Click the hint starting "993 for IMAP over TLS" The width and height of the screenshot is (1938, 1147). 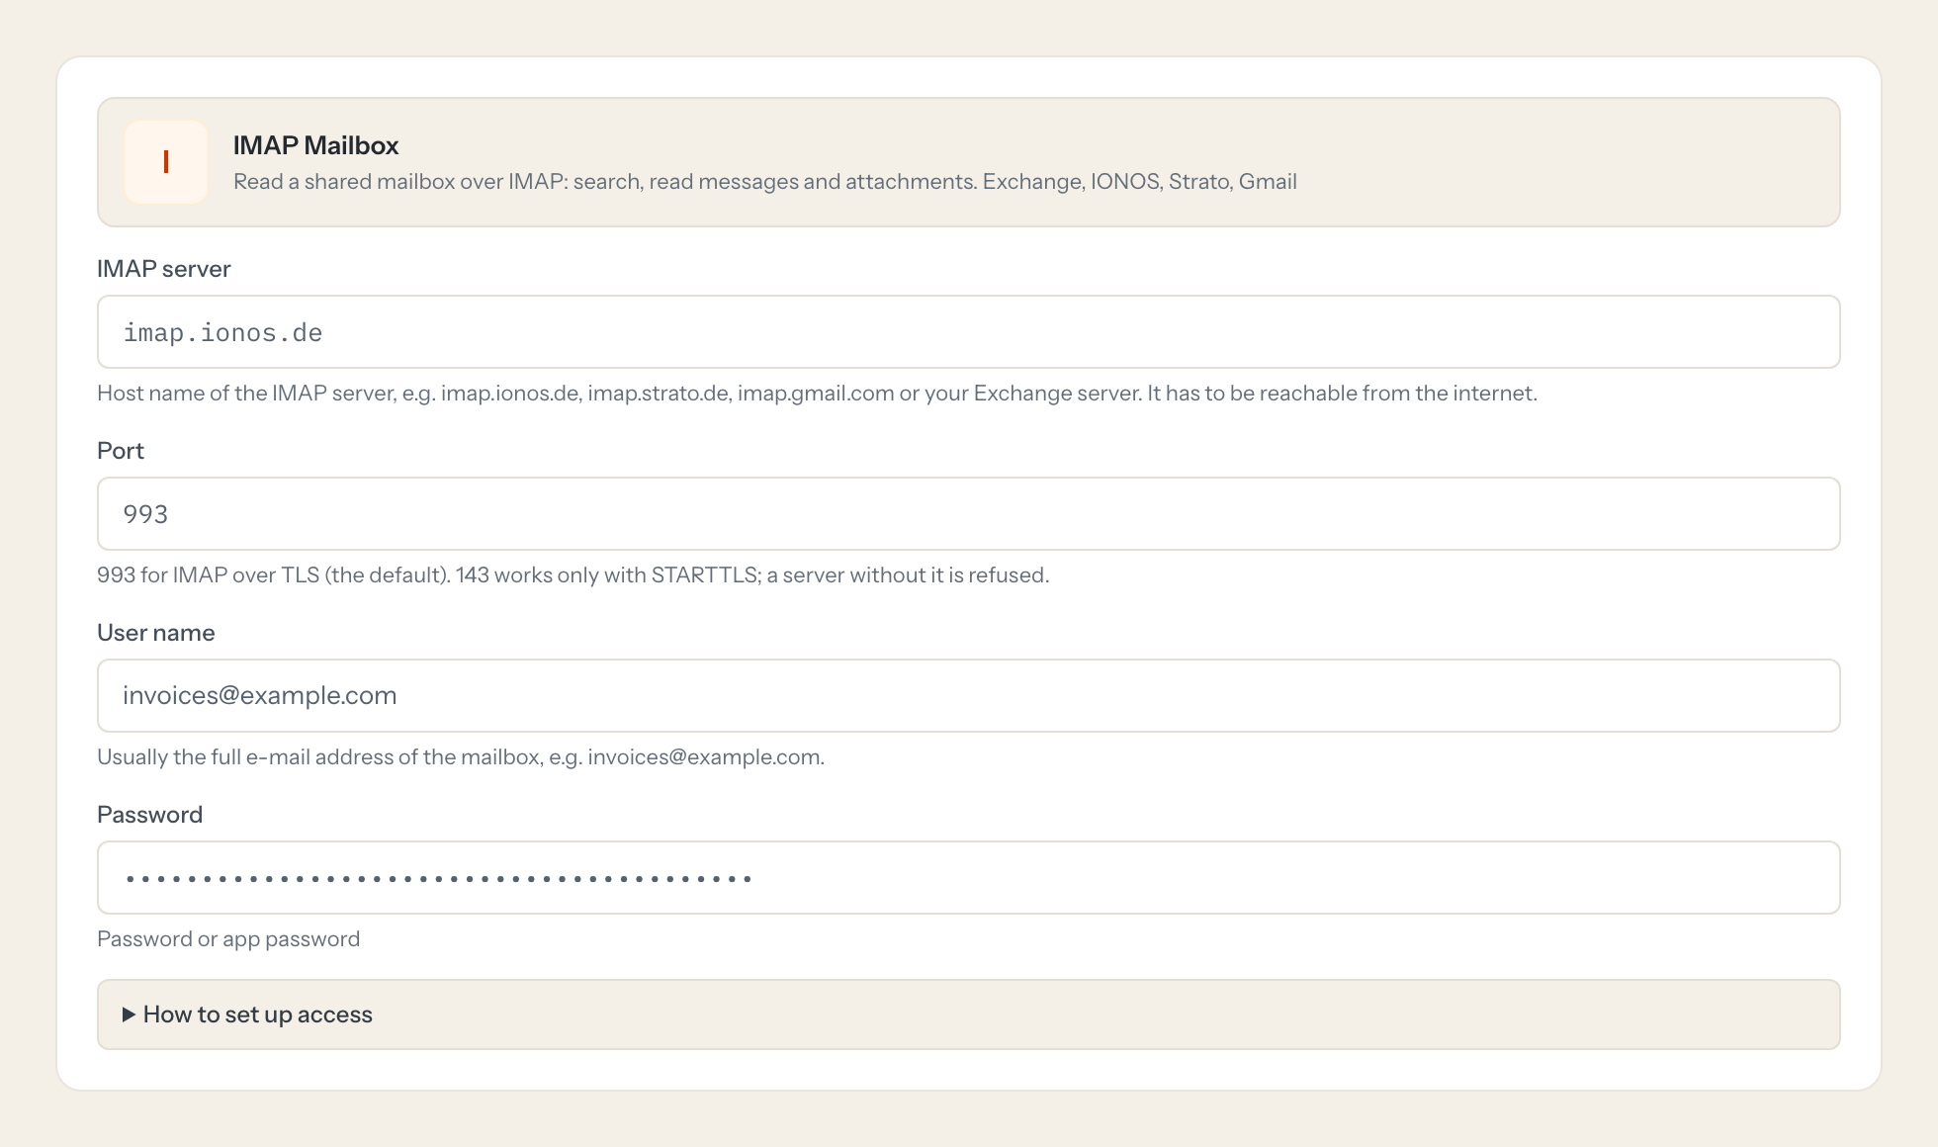[x=573, y=575]
